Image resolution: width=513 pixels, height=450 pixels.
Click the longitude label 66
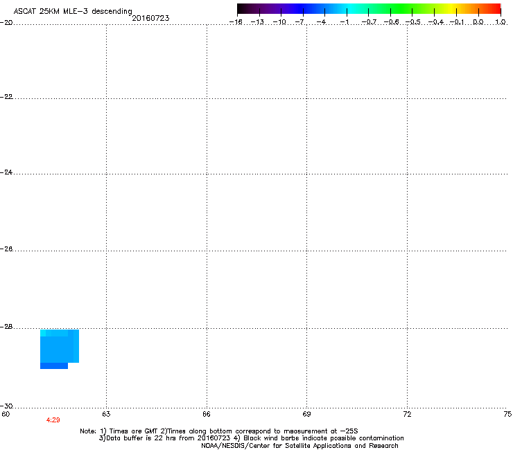[207, 415]
